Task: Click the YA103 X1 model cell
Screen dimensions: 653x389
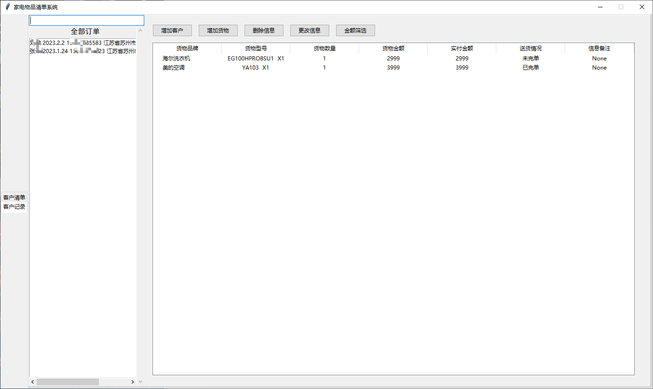Action: pyautogui.click(x=256, y=68)
